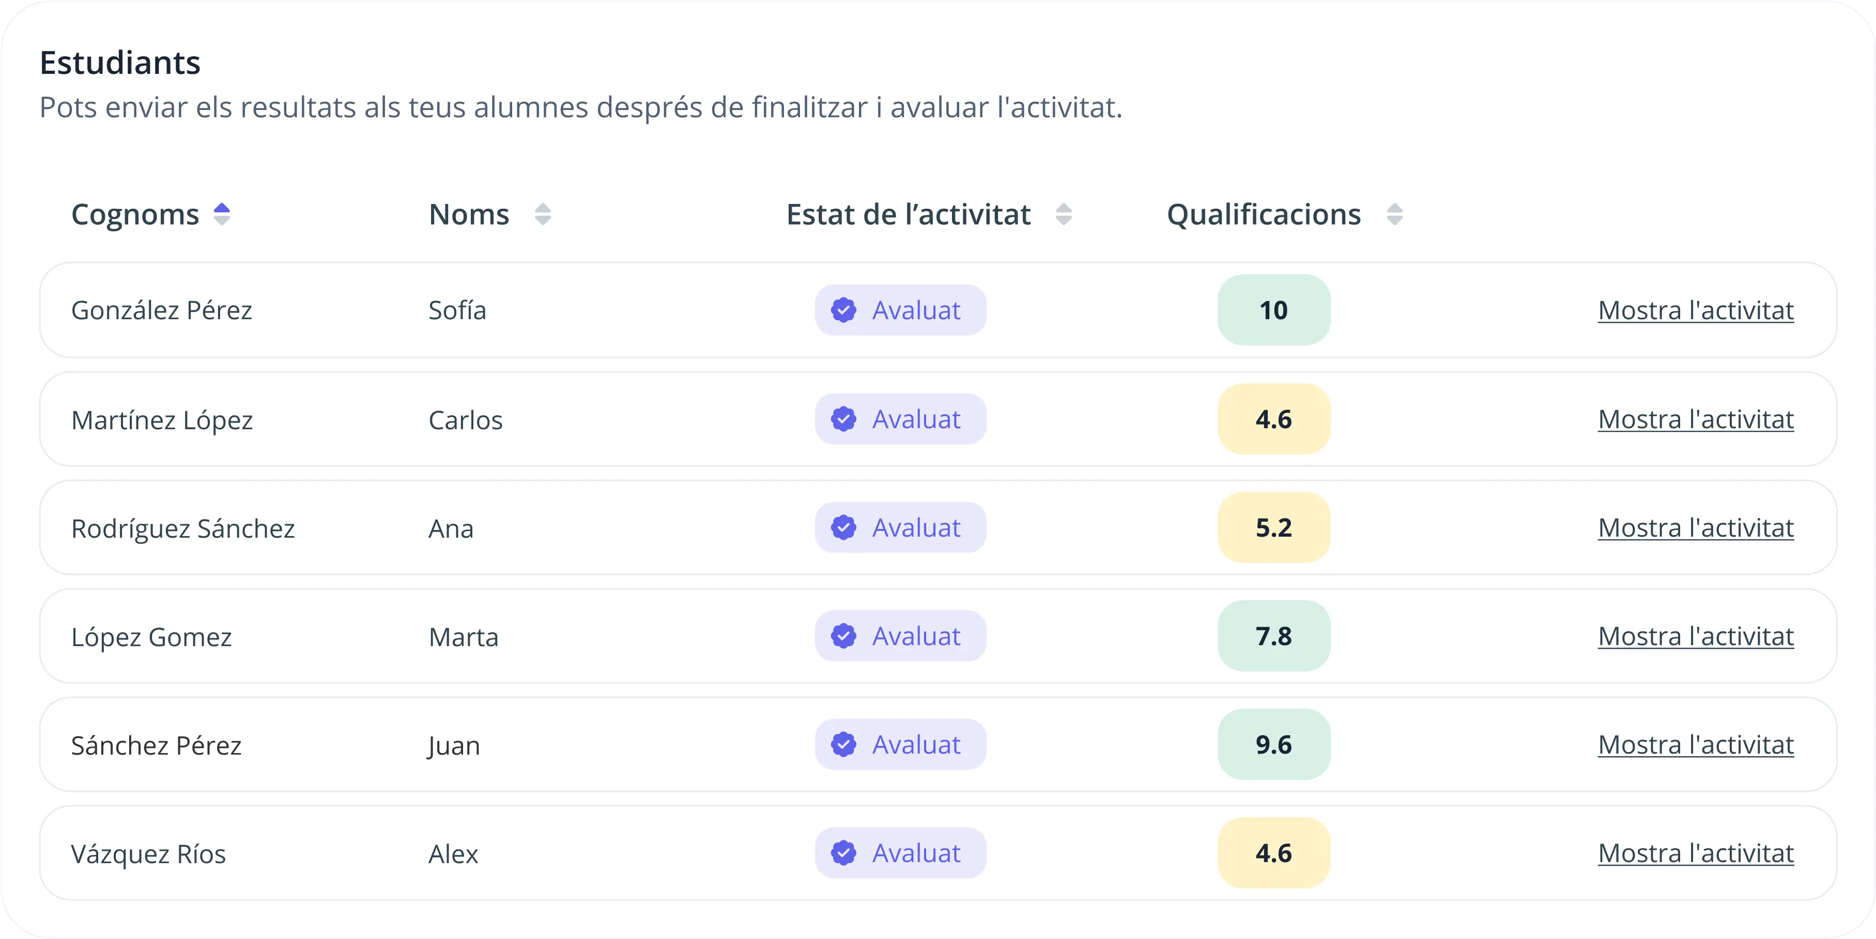
Task: Click Carlos's Avaluat checkmark badge icon
Action: [x=843, y=419]
